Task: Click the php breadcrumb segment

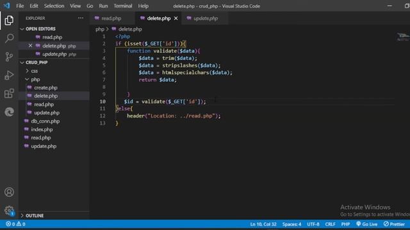Action: point(100,29)
